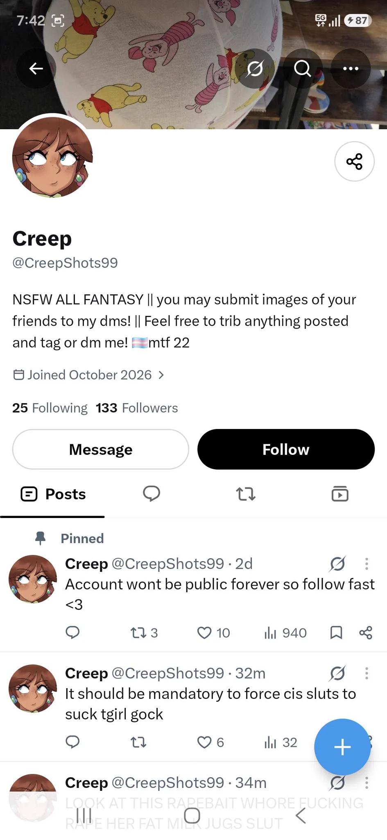Switch to the Replies tab icon
Image resolution: width=387 pixels, height=840 pixels.
click(x=152, y=494)
